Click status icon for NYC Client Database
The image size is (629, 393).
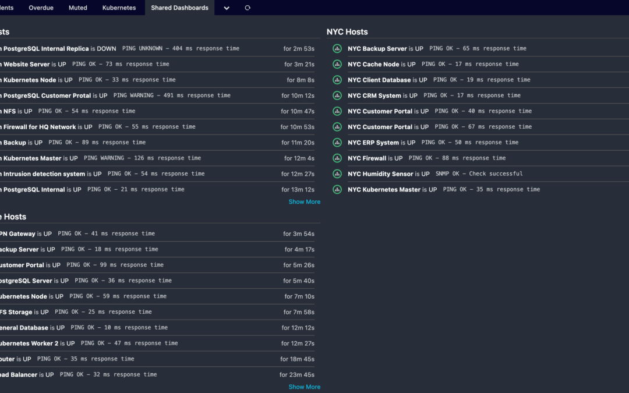tap(337, 80)
